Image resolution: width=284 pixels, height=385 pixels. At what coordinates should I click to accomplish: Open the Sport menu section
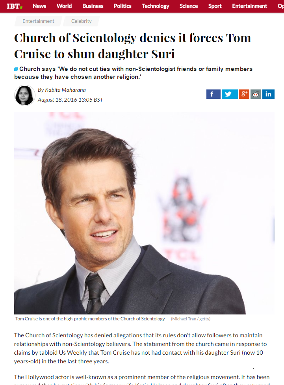[x=215, y=6]
